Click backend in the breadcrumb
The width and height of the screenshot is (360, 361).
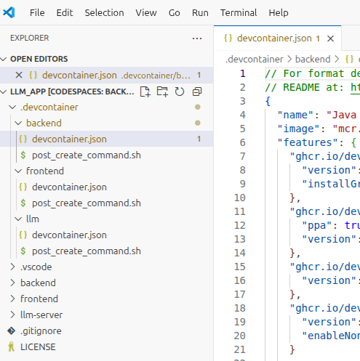(x=313, y=59)
